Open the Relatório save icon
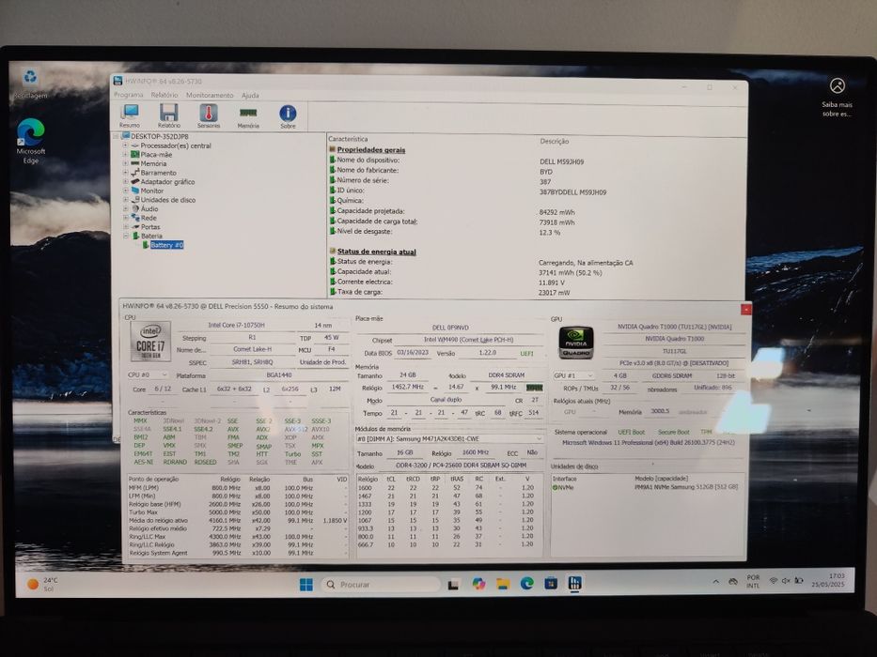This screenshot has width=877, height=657. [169, 115]
